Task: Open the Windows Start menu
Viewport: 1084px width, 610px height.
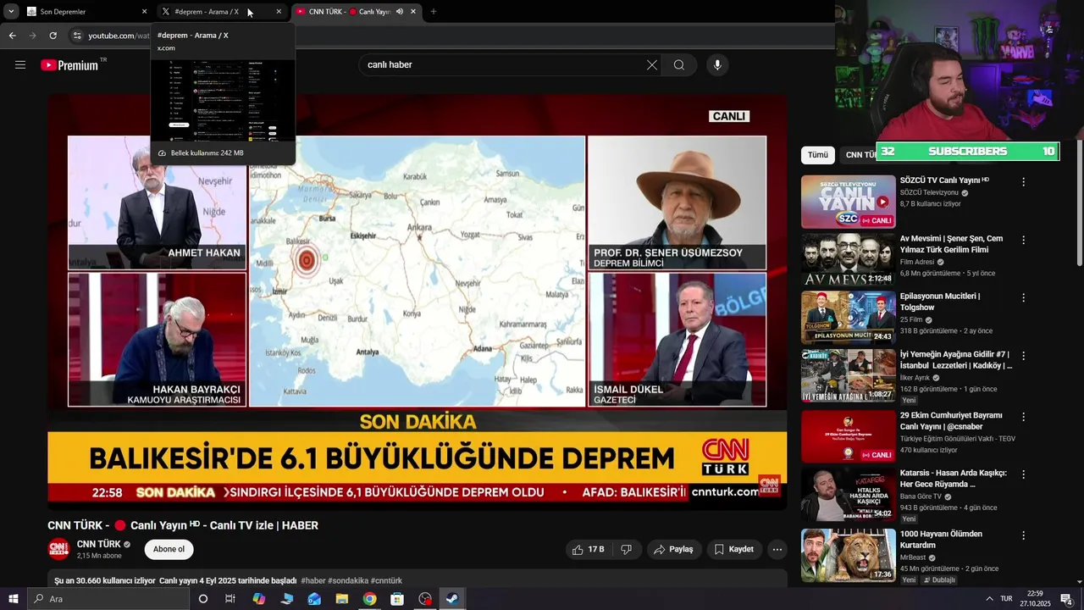Action: click(13, 599)
